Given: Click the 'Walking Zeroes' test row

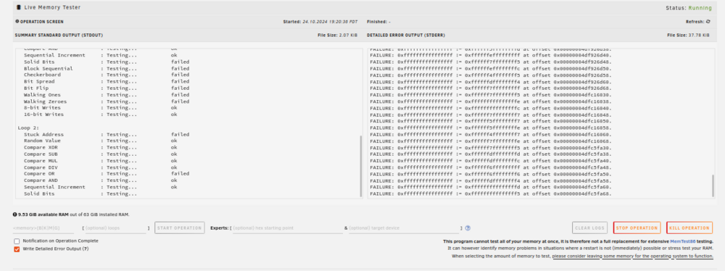Looking at the screenshot, I should [x=107, y=101].
